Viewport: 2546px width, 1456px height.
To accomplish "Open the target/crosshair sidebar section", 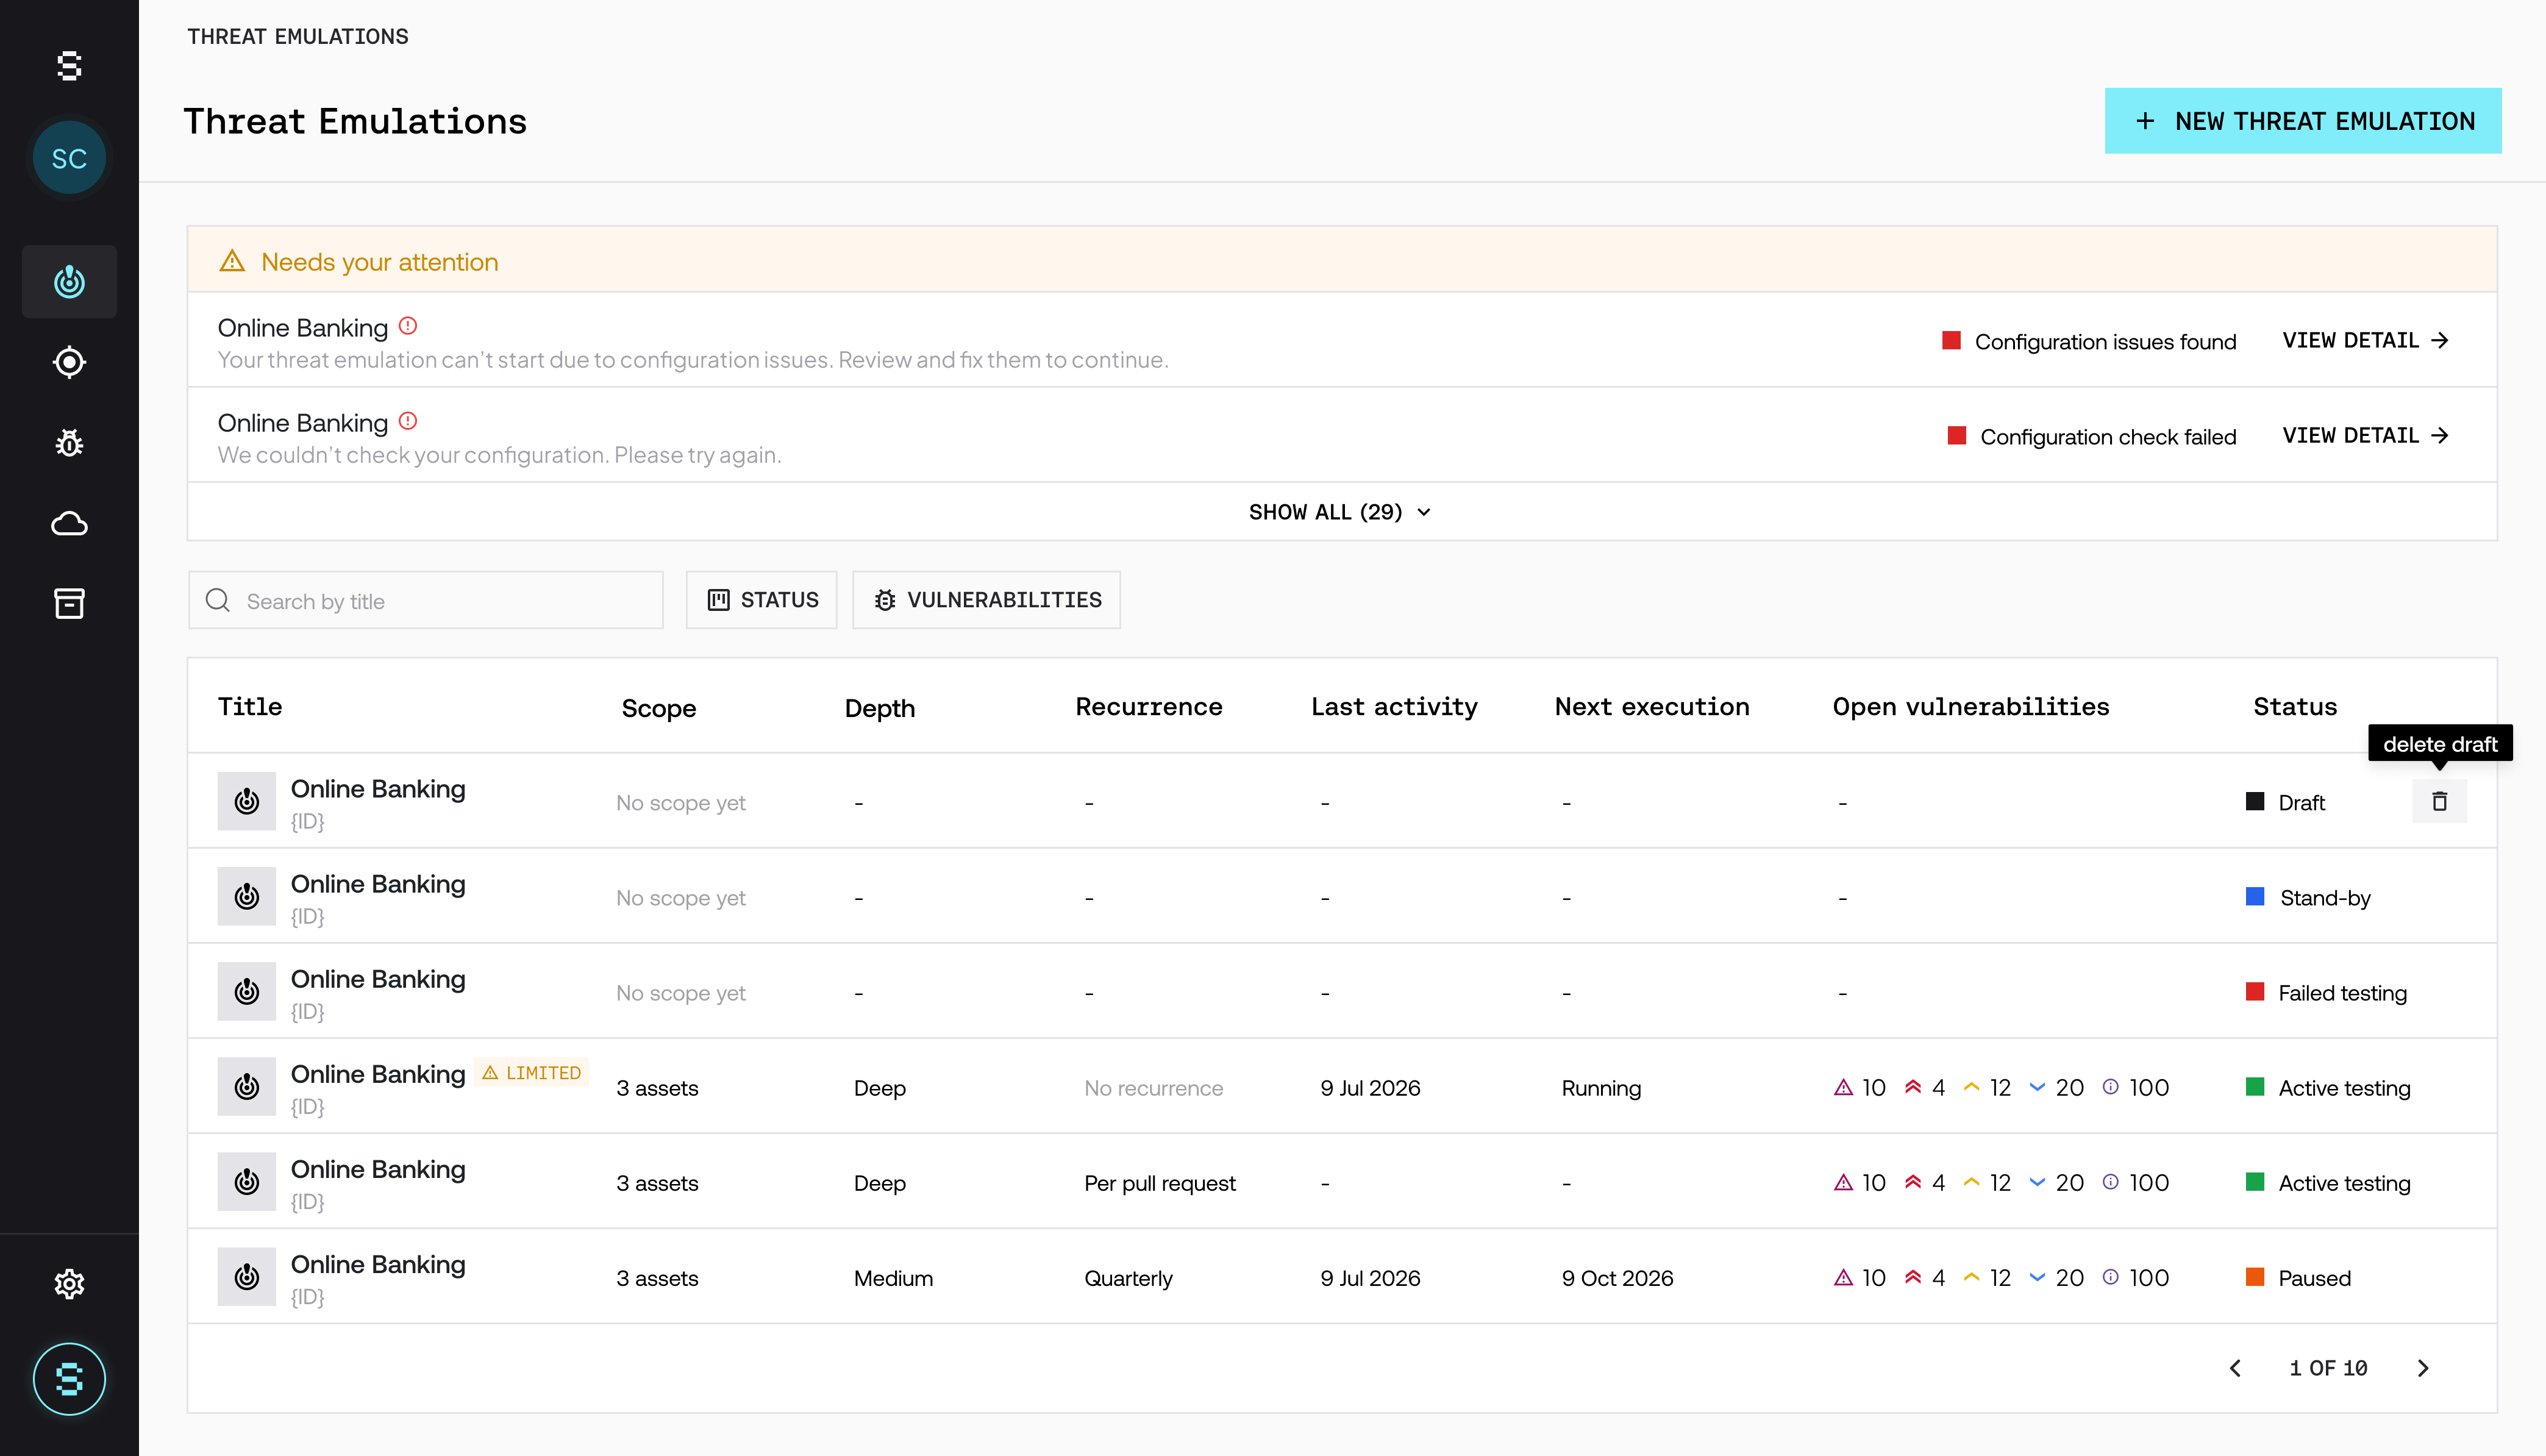I will point(69,362).
